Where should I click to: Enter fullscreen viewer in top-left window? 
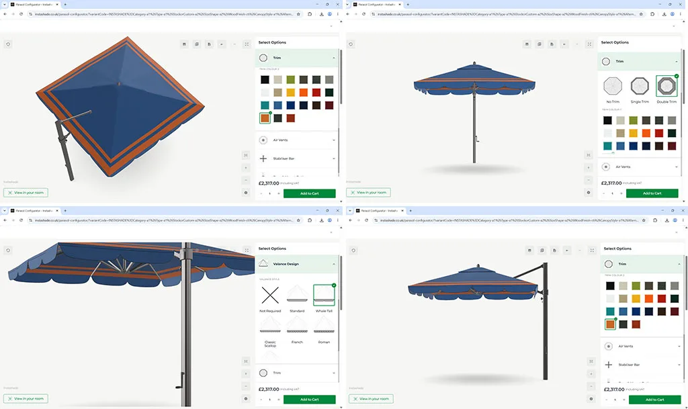coord(247,44)
